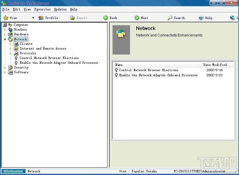The image size is (239, 175).
Task: Expand the Software tree node
Action: click(x=5, y=72)
